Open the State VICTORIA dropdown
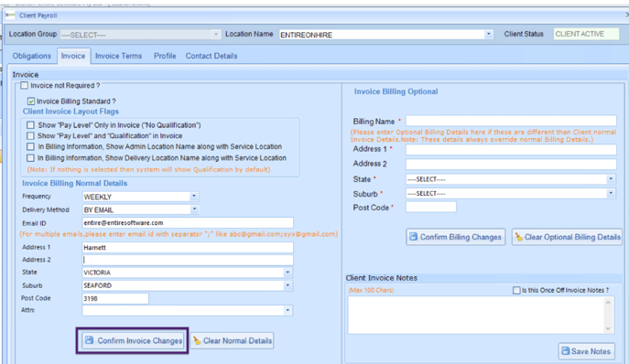This screenshot has width=629, height=364. pyautogui.click(x=287, y=273)
